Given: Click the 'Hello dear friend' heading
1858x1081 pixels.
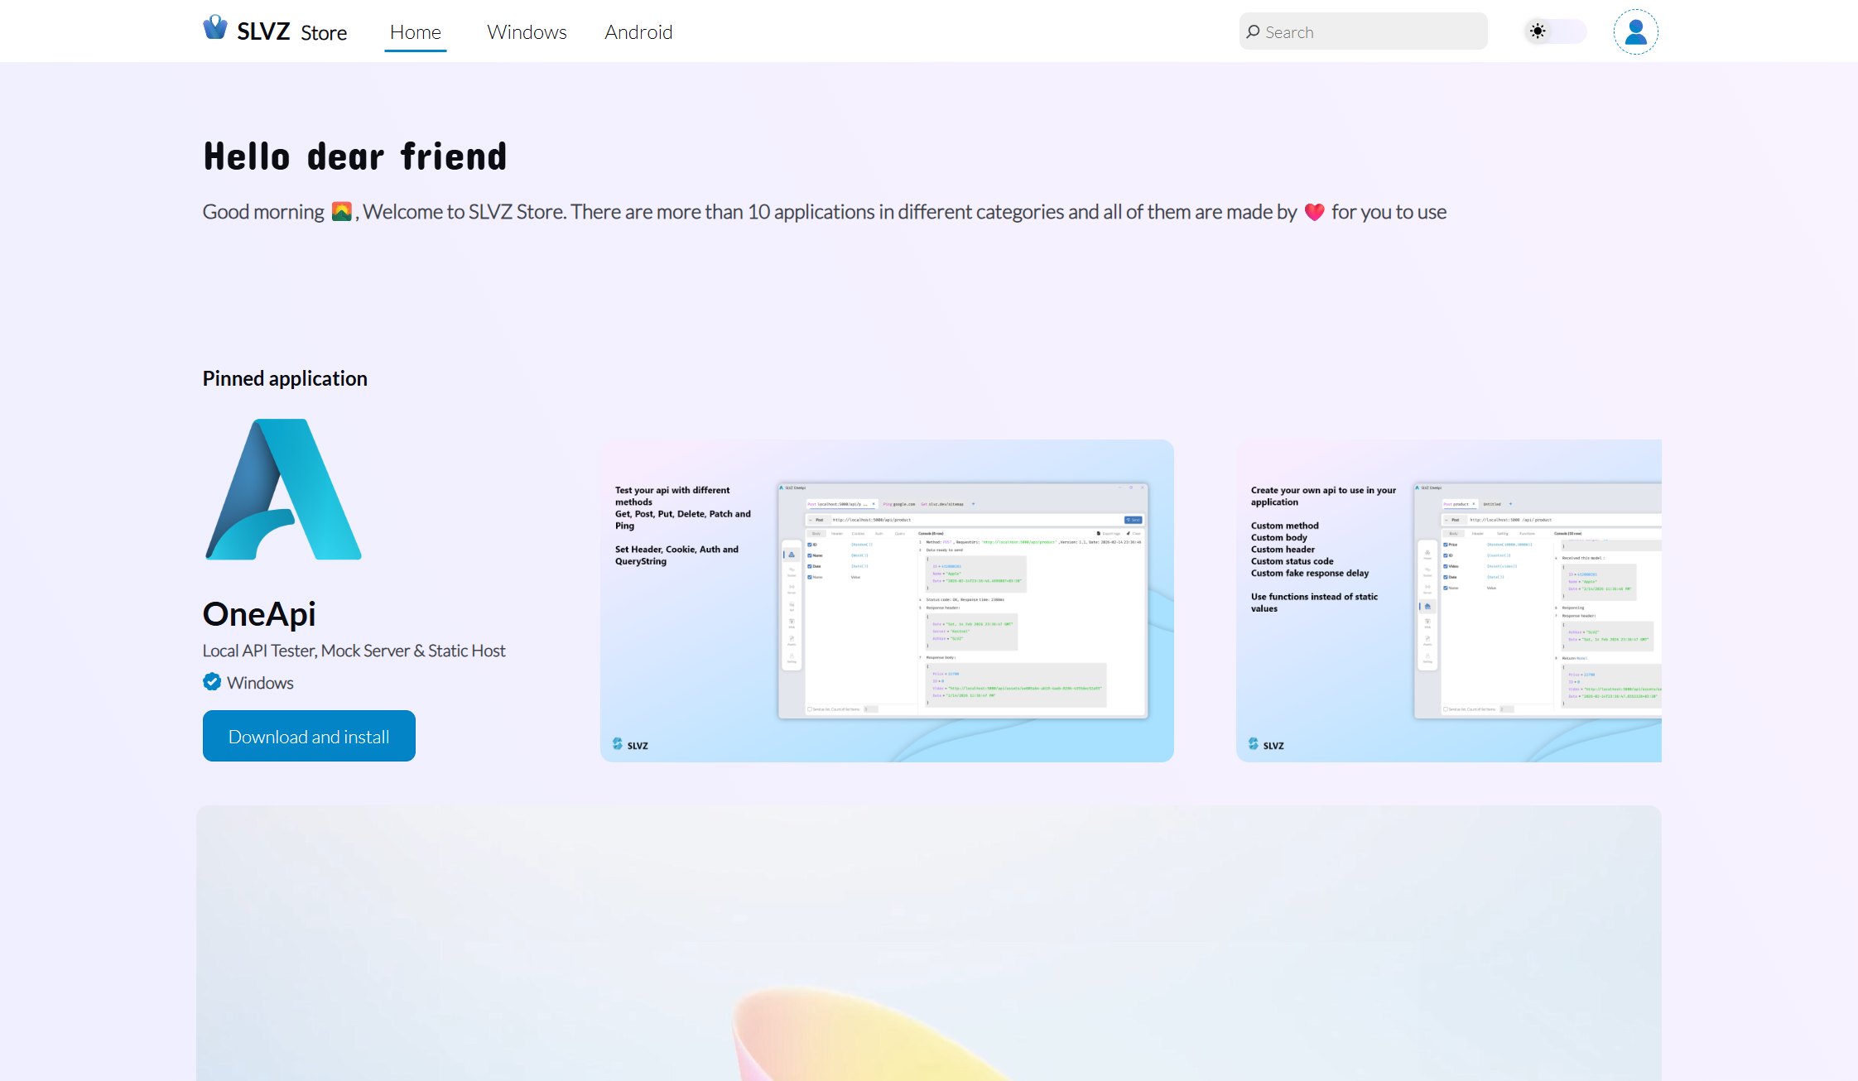Looking at the screenshot, I should (x=355, y=156).
